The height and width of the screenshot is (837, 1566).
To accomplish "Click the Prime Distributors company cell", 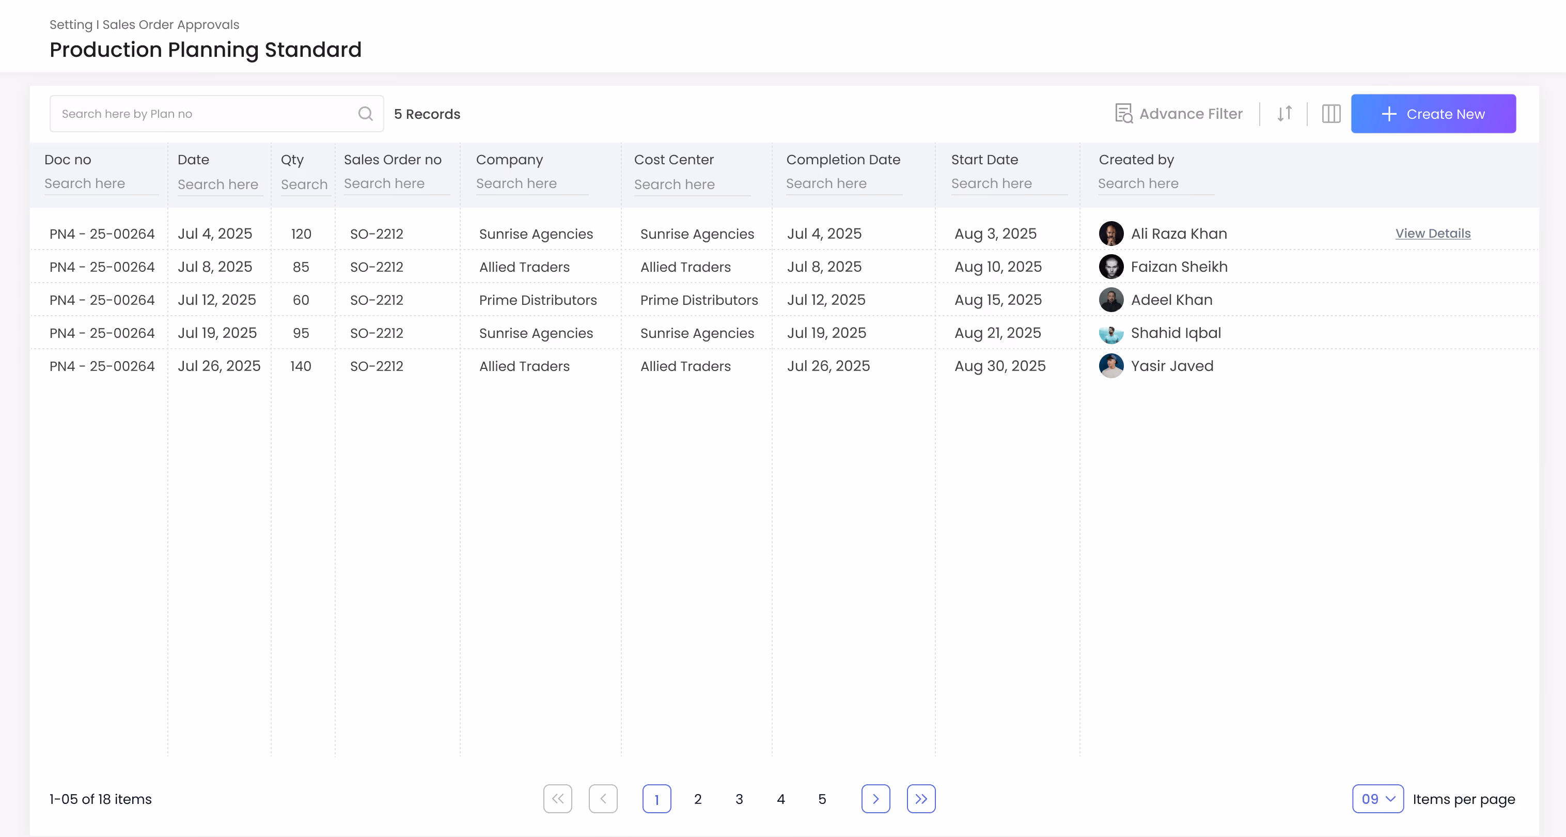I will pyautogui.click(x=537, y=300).
